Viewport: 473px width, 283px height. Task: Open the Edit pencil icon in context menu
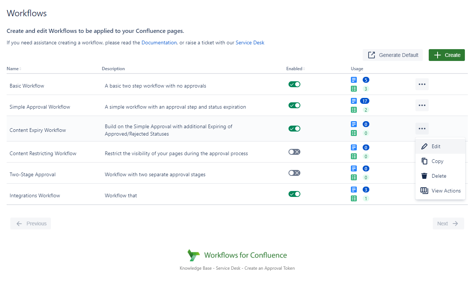pyautogui.click(x=424, y=146)
